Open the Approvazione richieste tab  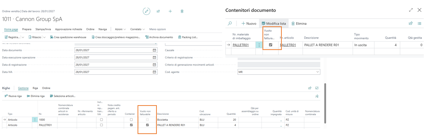click(69, 29)
